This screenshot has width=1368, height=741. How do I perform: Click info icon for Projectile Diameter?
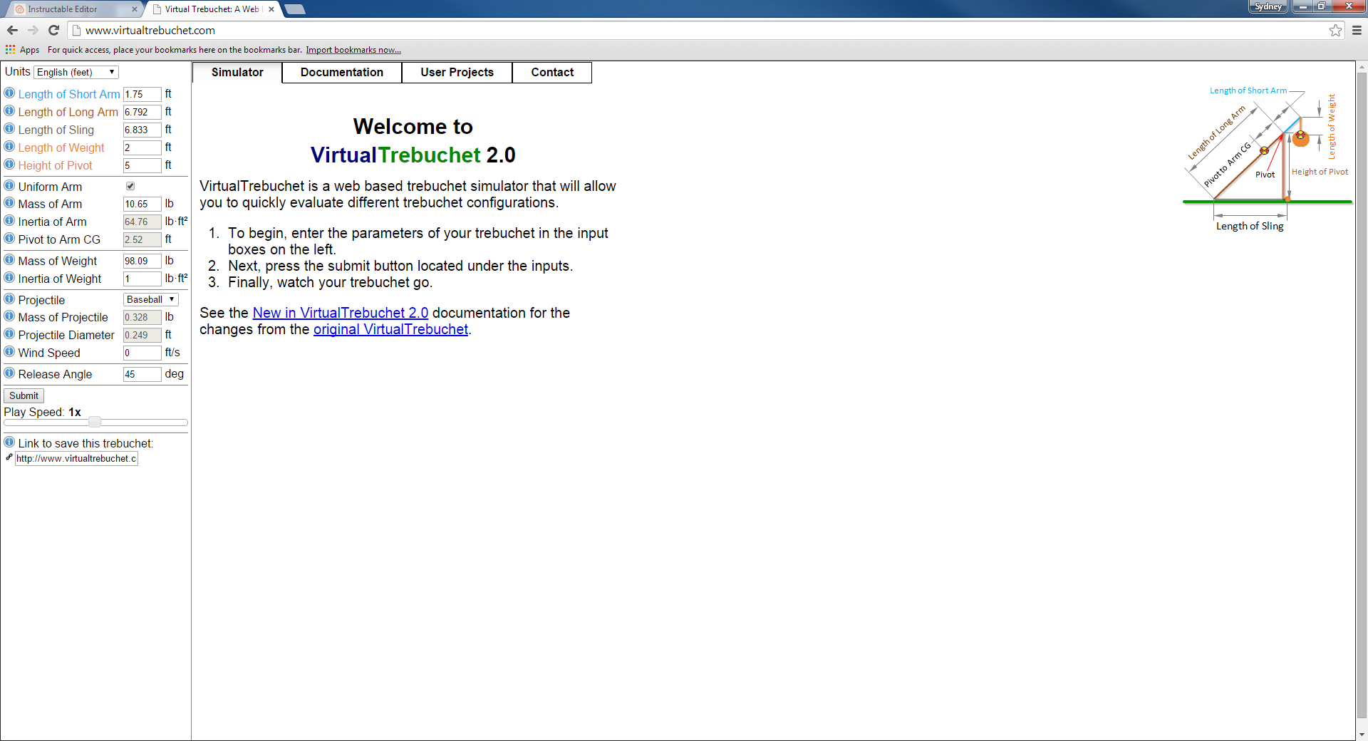[9, 333]
